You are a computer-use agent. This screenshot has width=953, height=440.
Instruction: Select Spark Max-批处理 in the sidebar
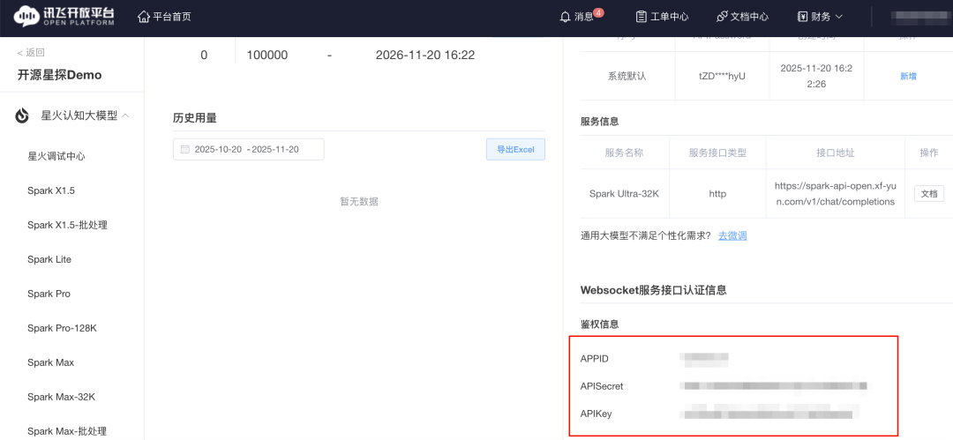pos(67,431)
